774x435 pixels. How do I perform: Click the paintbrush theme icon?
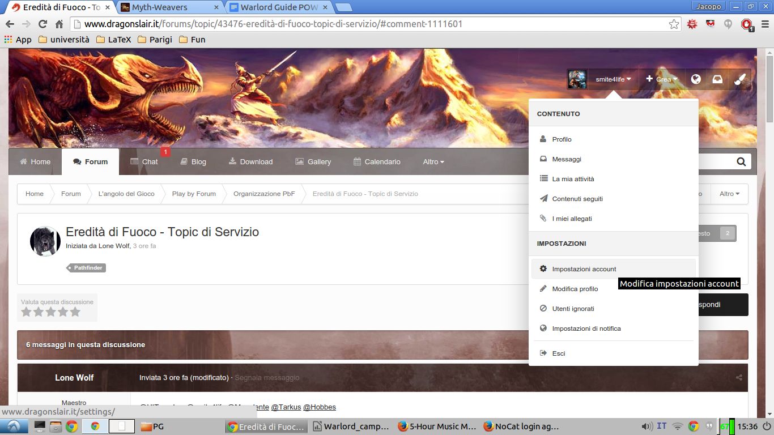739,79
